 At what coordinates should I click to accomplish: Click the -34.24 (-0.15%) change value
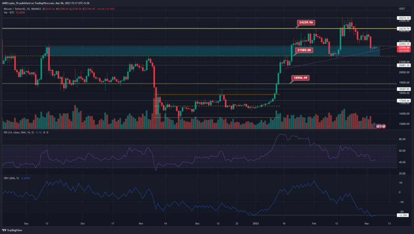coord(106,9)
